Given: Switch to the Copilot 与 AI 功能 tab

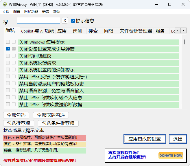Looking at the screenshot, I should 37,31.
